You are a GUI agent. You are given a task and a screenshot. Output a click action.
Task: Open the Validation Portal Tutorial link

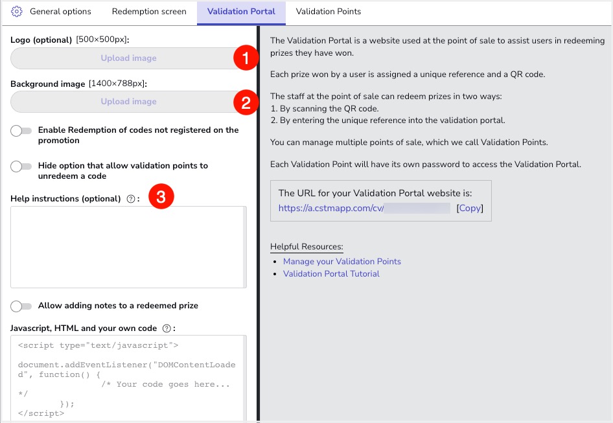tap(331, 273)
